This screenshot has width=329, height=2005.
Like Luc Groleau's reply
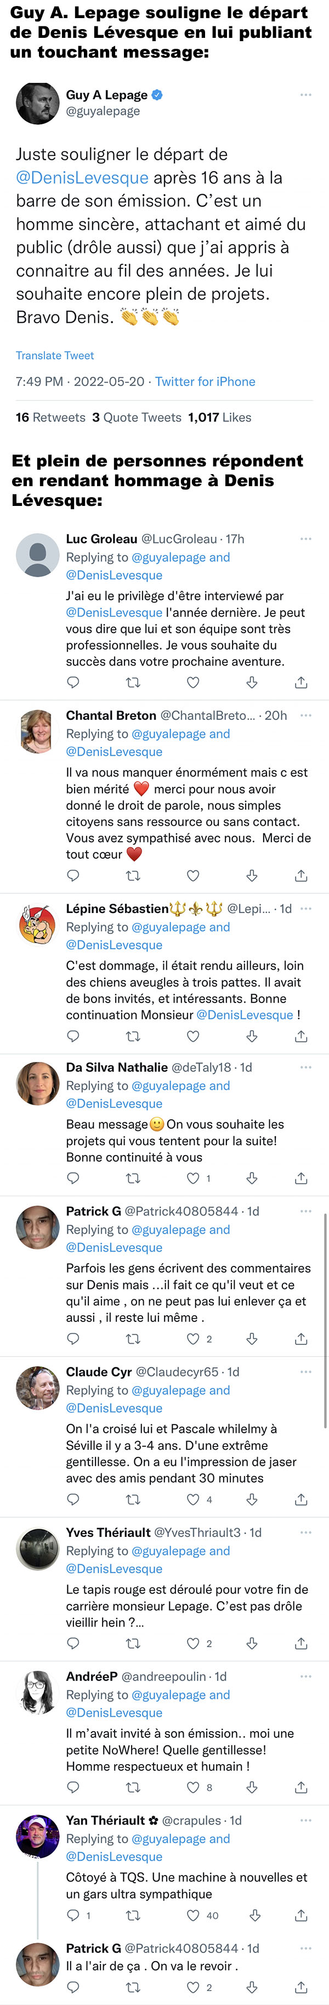(x=193, y=683)
